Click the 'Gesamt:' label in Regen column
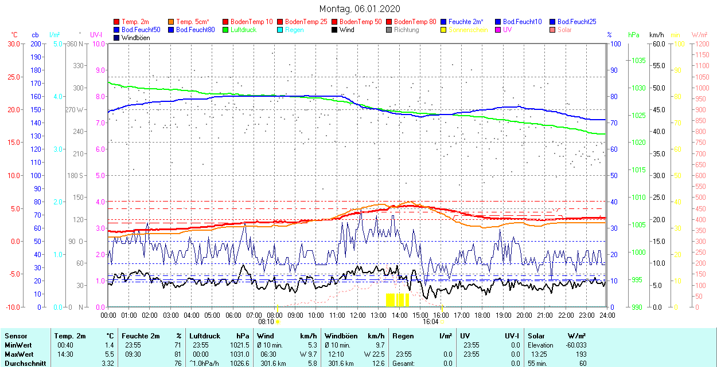 (x=403, y=364)
